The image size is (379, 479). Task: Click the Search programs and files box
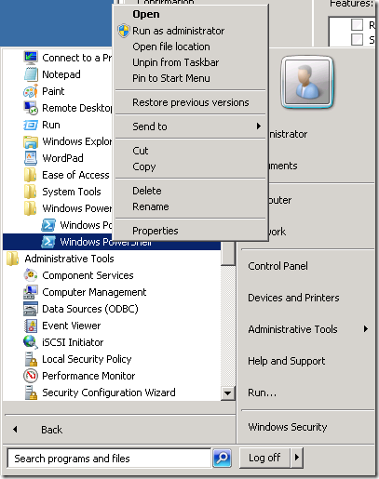[x=109, y=459]
